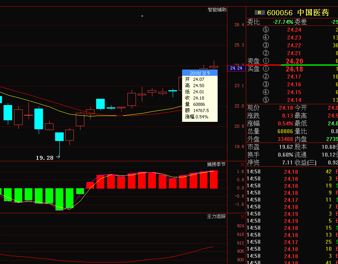Select the 委比 ratio label

click(253, 22)
